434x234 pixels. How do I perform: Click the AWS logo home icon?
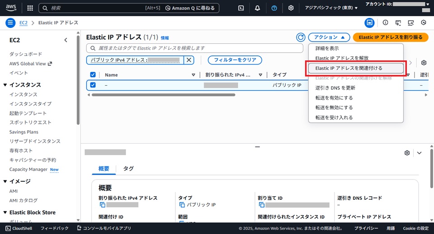[x=11, y=8]
